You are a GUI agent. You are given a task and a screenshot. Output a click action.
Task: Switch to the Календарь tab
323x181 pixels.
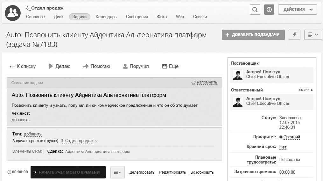click(x=106, y=17)
